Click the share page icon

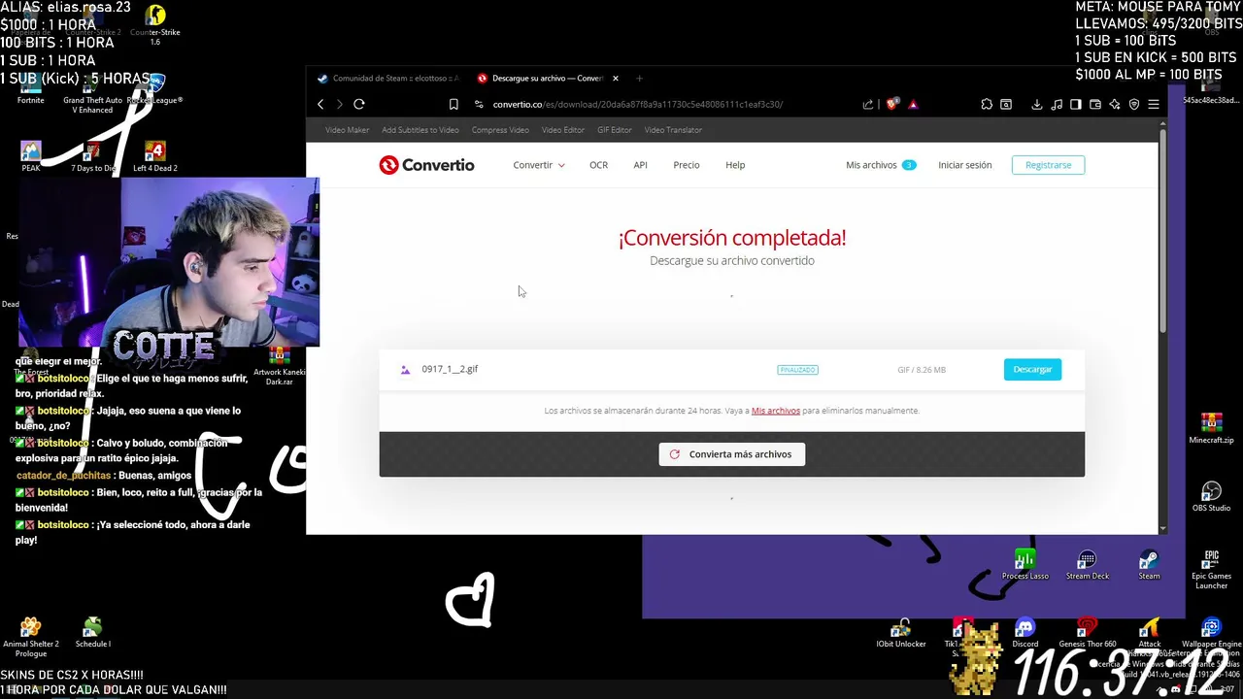pos(868,104)
